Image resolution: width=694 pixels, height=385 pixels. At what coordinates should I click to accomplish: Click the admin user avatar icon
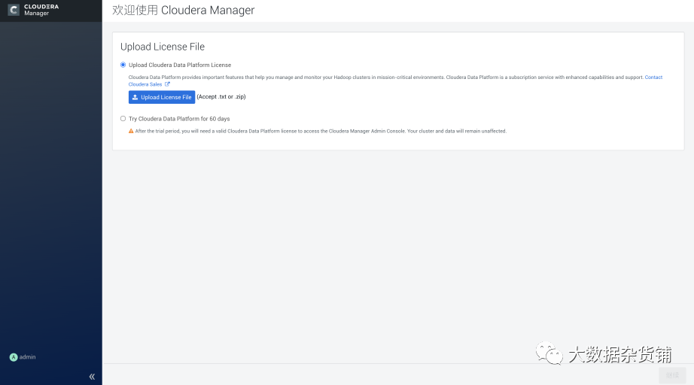[x=14, y=357]
